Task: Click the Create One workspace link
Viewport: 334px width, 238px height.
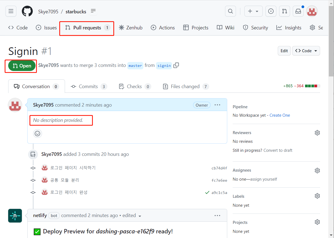Action: click(280, 115)
